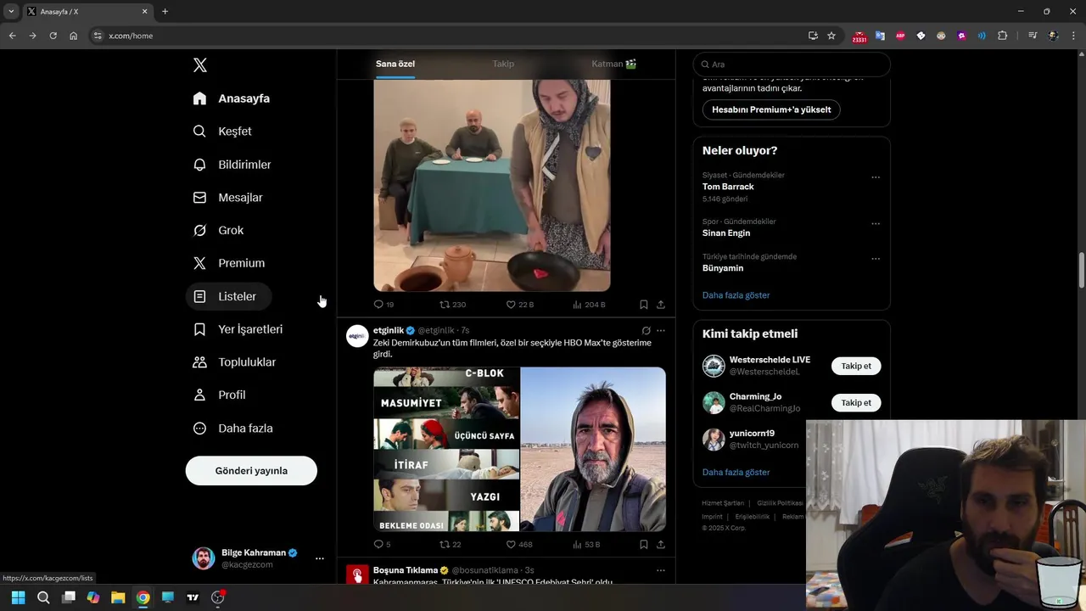
Task: Open more options for Tom Barrack trend
Action: click(876, 177)
